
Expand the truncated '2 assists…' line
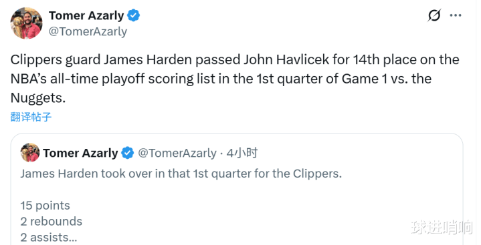point(49,238)
